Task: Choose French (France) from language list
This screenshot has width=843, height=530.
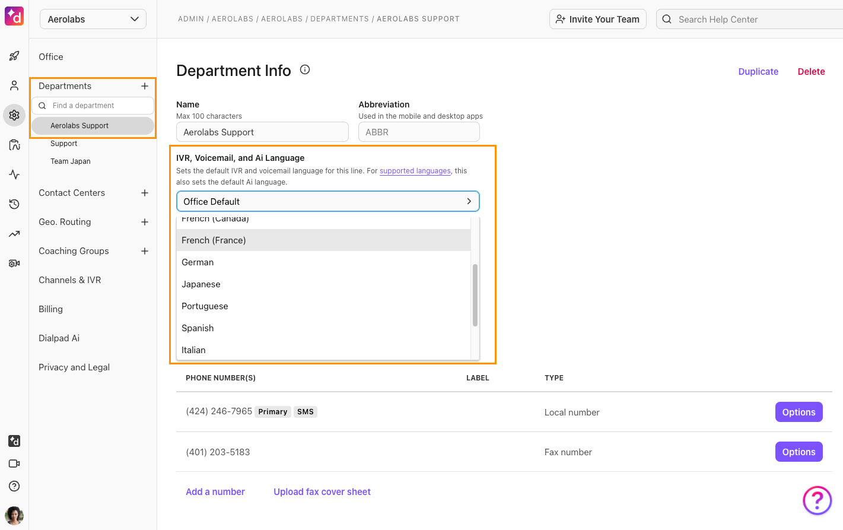Action: pyautogui.click(x=324, y=240)
